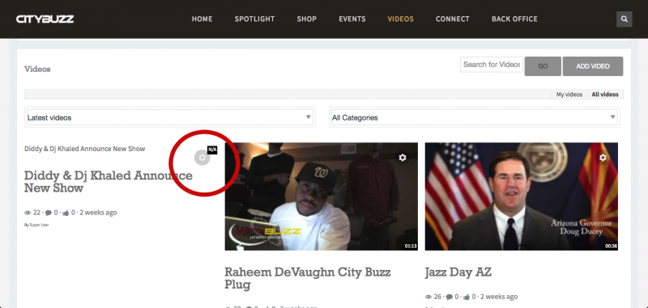Switch to All videos tab
The height and width of the screenshot is (308, 648).
[x=605, y=95]
